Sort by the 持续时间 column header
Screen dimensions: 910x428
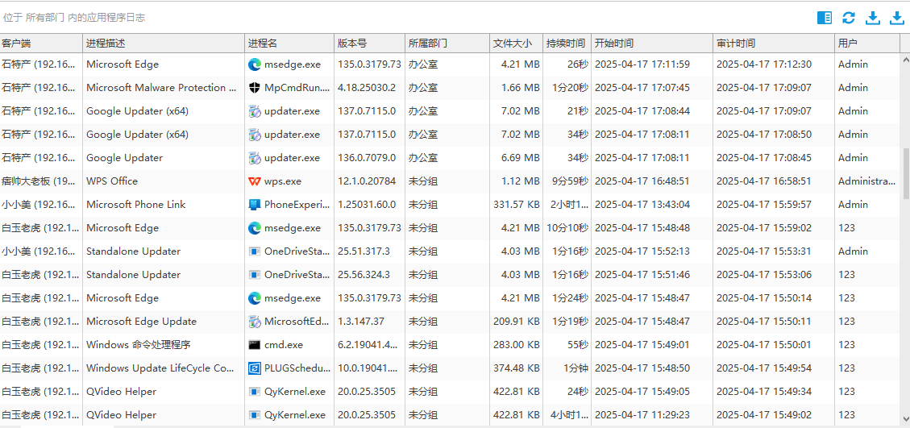[567, 44]
